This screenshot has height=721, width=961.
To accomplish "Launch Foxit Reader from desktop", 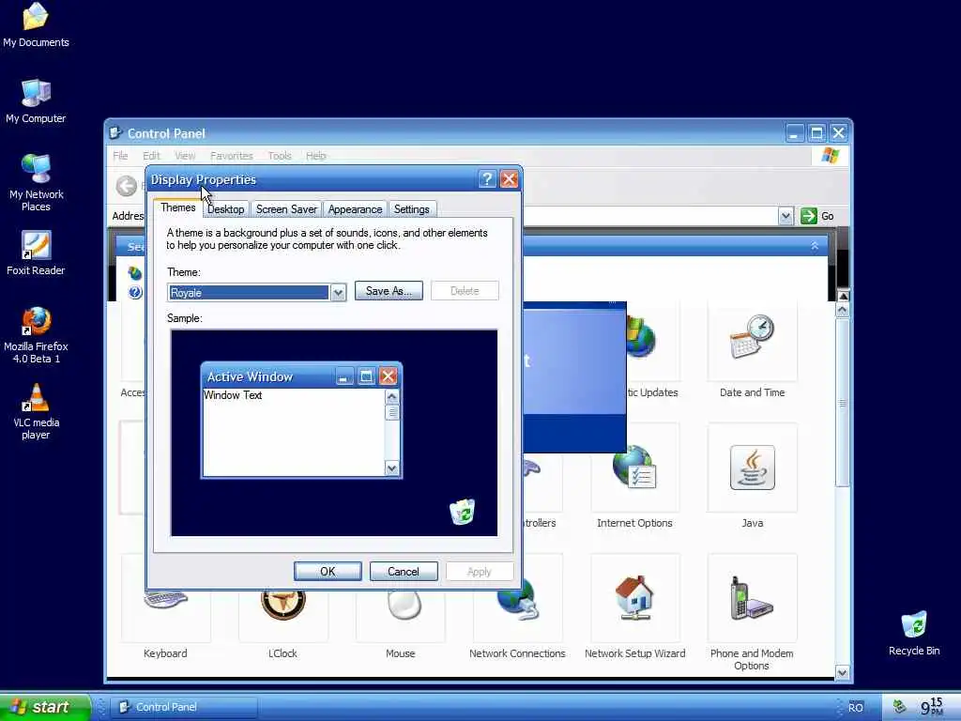I will [36, 253].
